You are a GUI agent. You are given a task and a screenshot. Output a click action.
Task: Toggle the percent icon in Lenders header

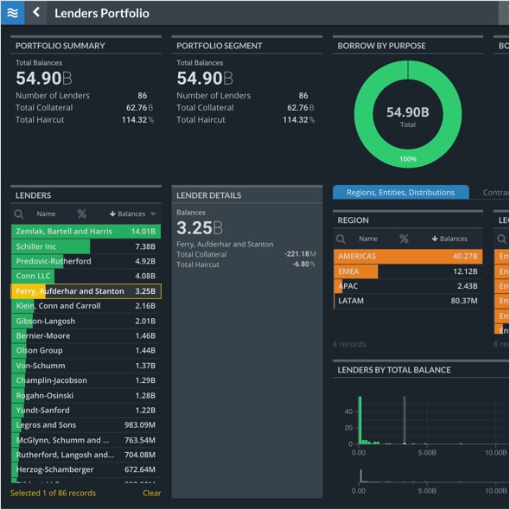coord(82,214)
